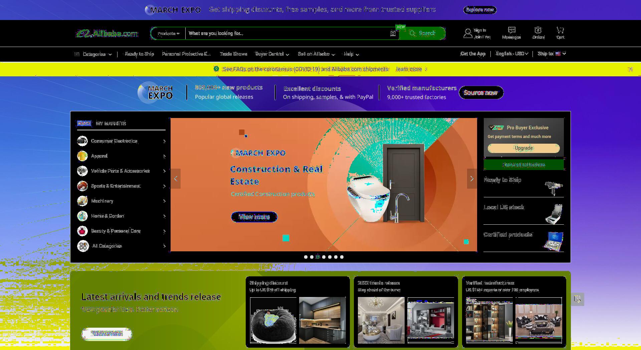Click the Featured collections header

523,165
